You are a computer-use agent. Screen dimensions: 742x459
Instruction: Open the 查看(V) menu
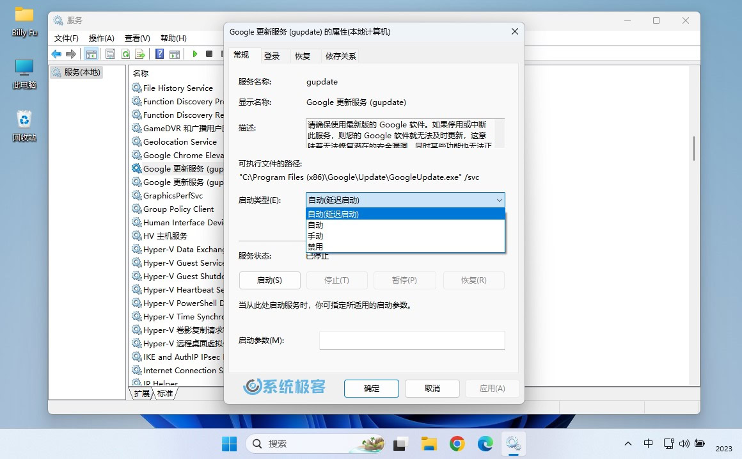[x=138, y=38]
